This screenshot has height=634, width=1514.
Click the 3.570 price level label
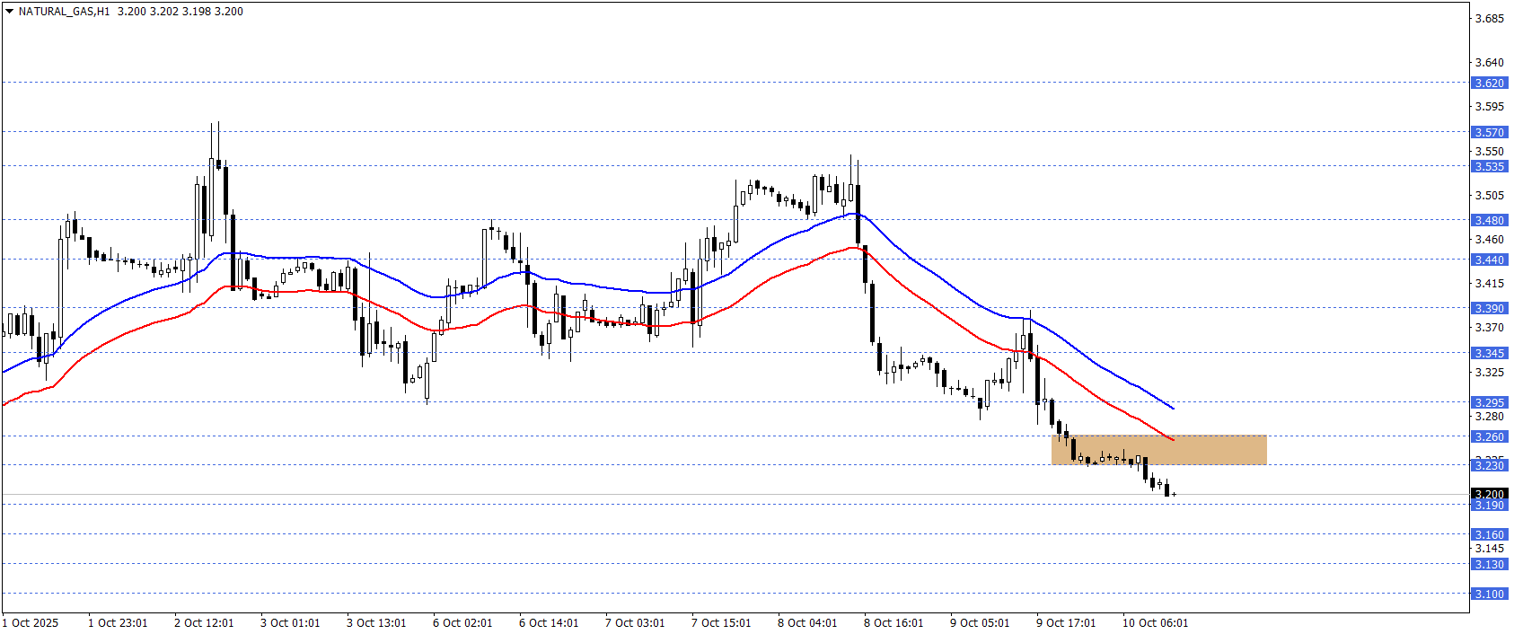pos(1489,132)
